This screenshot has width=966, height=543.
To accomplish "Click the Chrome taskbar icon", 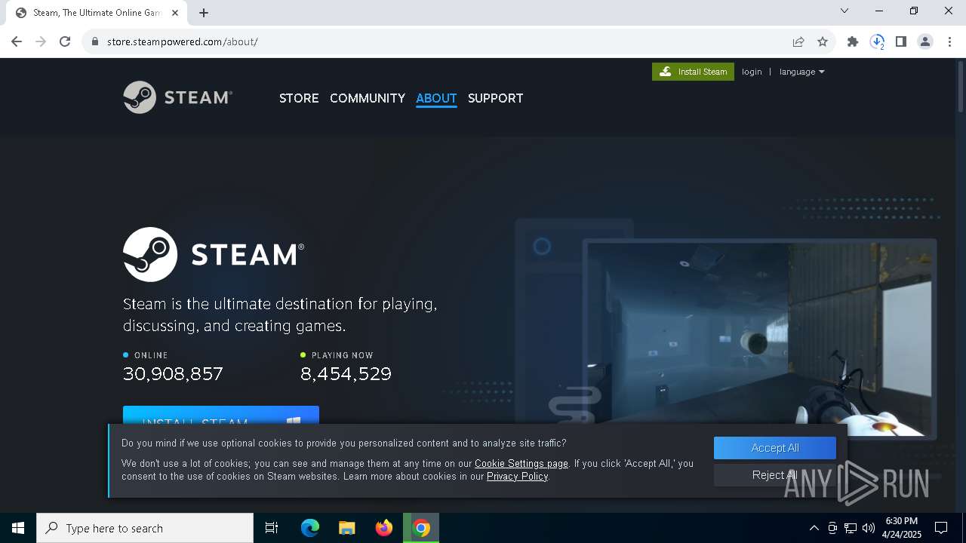I will pyautogui.click(x=421, y=528).
